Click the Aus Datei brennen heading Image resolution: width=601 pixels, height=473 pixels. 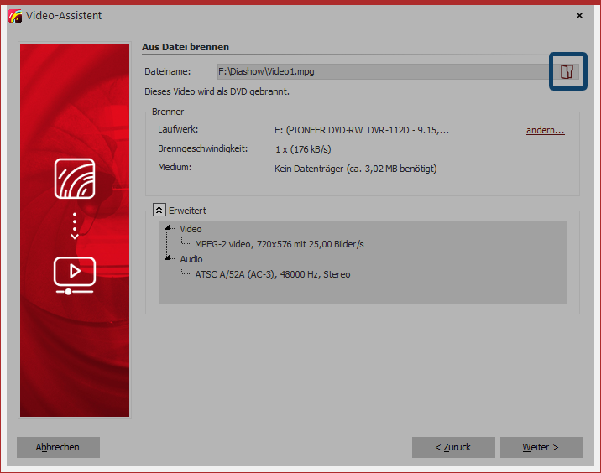click(x=186, y=47)
